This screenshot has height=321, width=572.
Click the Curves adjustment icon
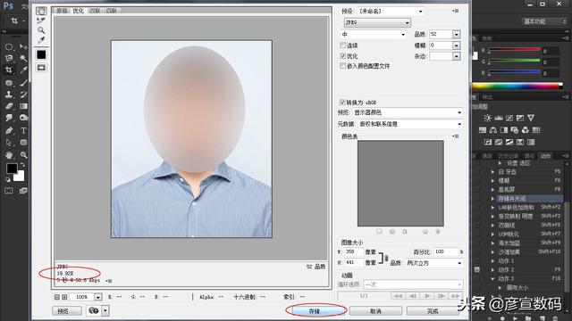[x=509, y=118]
